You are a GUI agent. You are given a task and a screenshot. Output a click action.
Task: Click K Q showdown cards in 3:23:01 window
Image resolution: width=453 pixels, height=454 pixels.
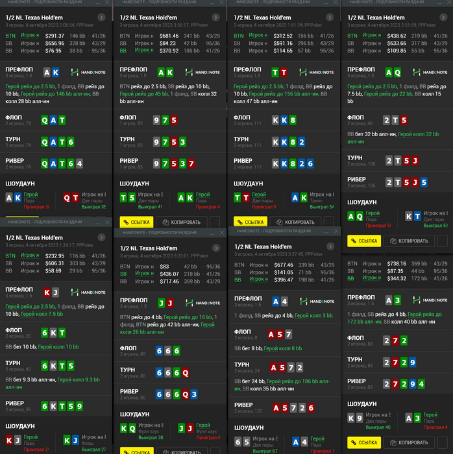(x=128, y=429)
